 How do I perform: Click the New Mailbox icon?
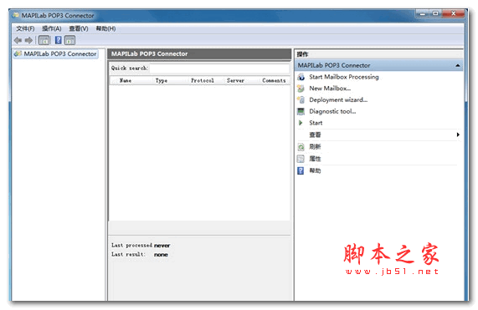pyautogui.click(x=301, y=89)
